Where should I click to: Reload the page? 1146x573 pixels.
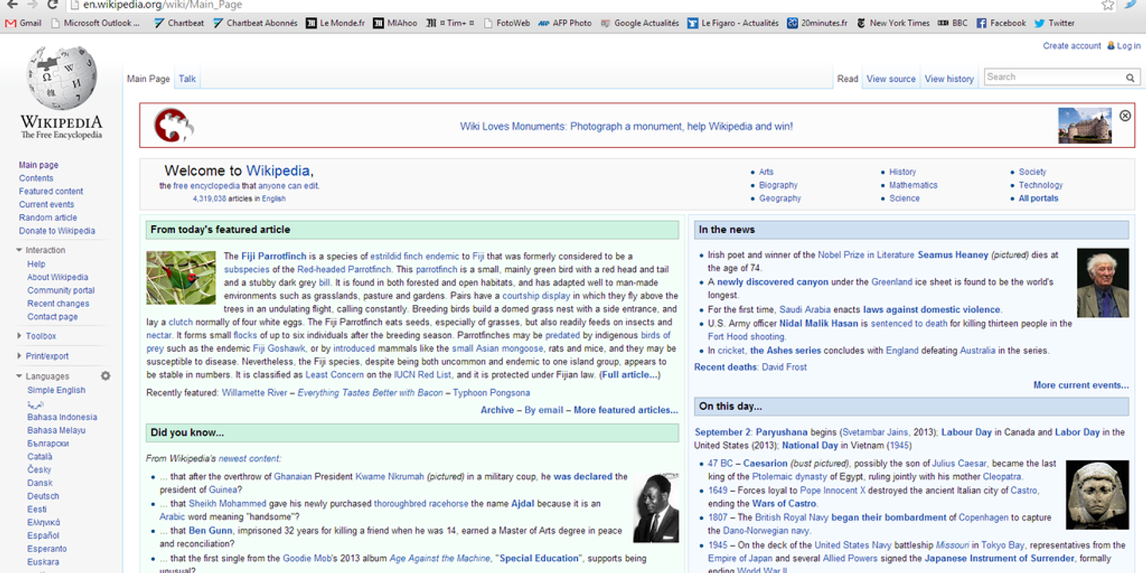click(53, 5)
